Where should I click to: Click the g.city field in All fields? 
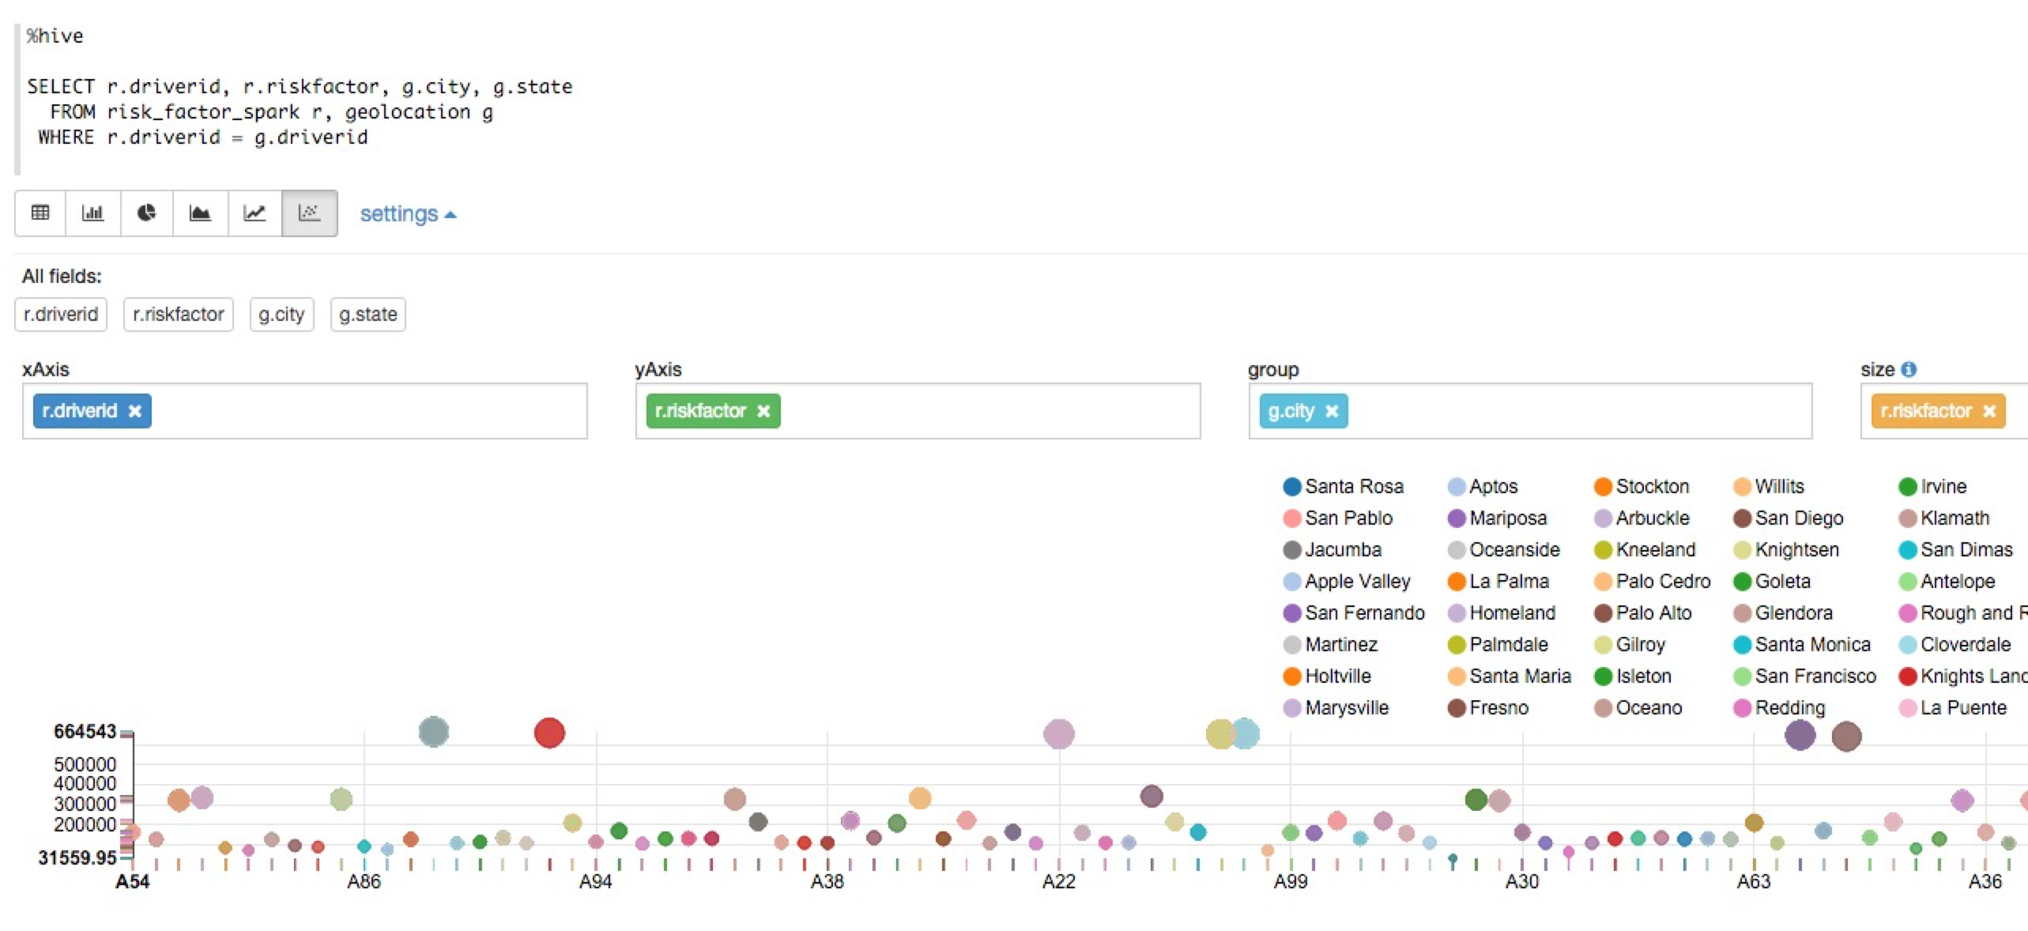(281, 315)
